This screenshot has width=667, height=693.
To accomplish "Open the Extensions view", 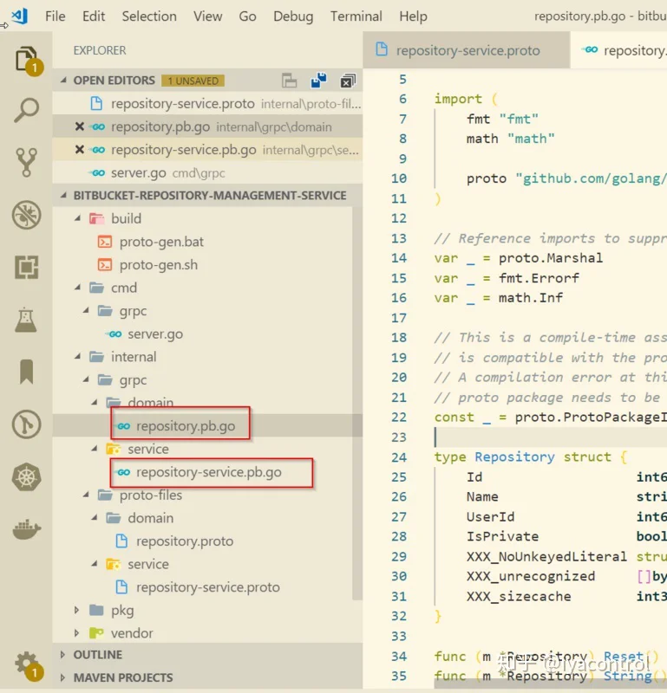I will click(x=27, y=267).
